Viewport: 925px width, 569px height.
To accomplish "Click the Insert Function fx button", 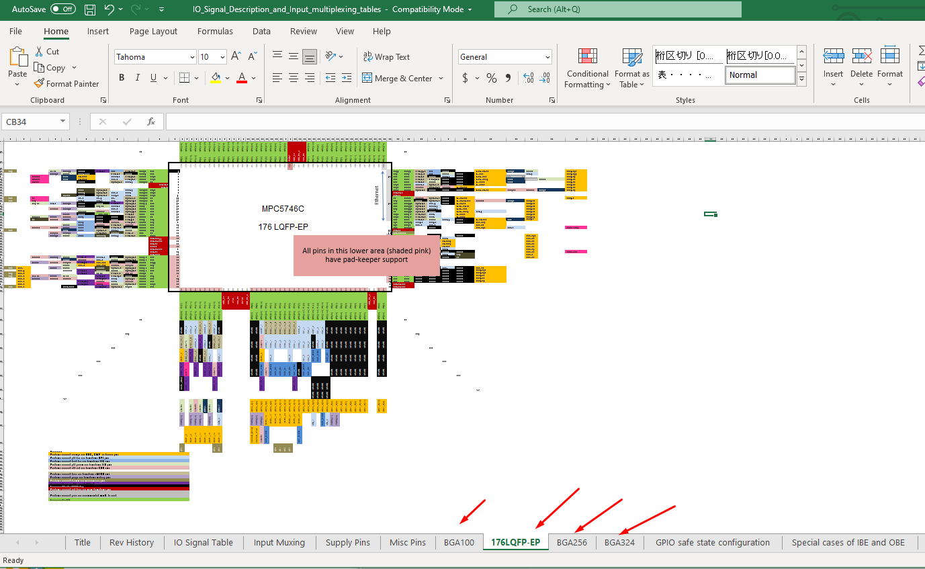I will pos(151,122).
